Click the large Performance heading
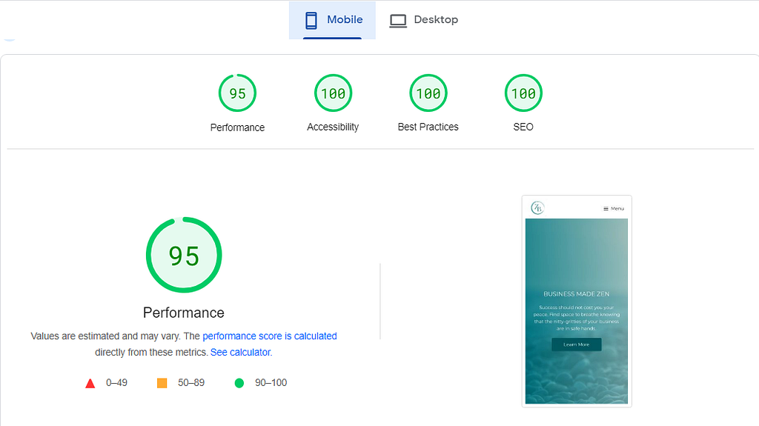The width and height of the screenshot is (759, 426). [x=184, y=313]
